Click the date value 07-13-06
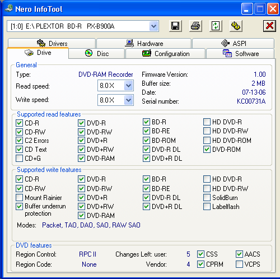Viewport: 280px width, 279px height. click(254, 92)
